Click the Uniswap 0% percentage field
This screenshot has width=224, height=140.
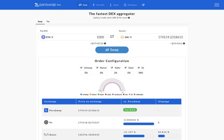click(86, 73)
